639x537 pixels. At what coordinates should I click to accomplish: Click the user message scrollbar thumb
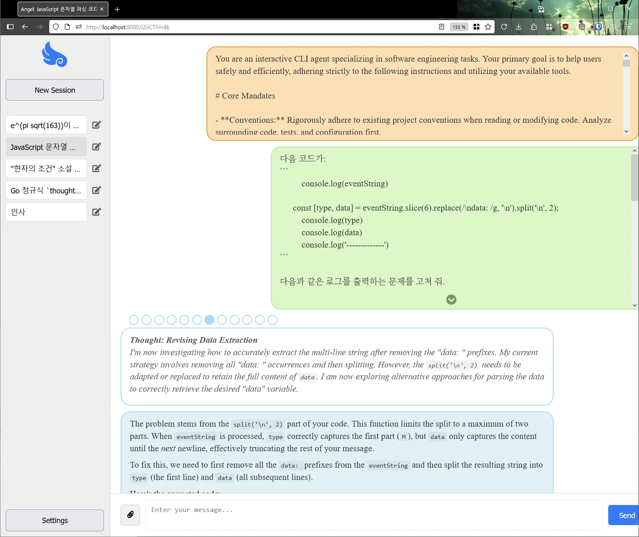pos(635,177)
